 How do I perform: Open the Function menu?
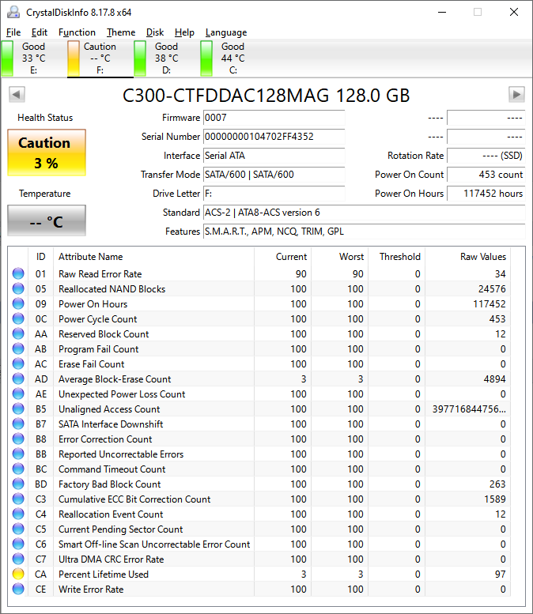click(x=77, y=32)
